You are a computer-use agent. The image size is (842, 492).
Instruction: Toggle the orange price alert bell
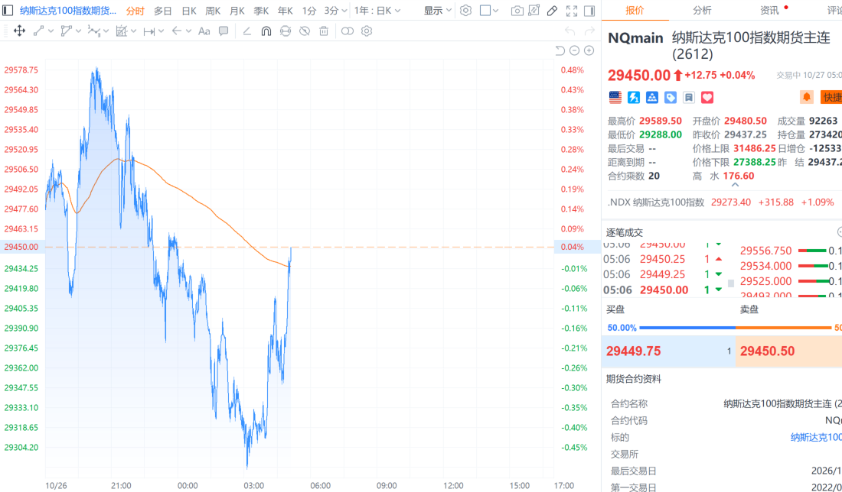tap(806, 97)
